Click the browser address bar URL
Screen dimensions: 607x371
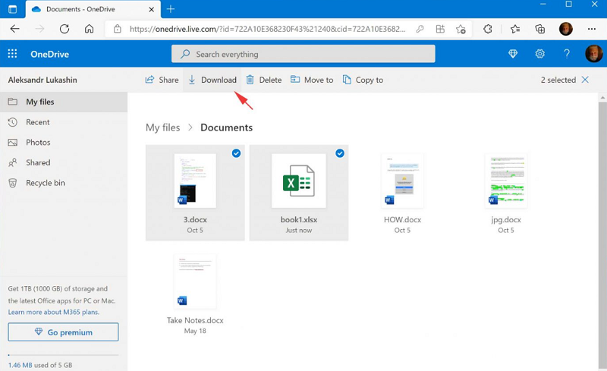[268, 29]
